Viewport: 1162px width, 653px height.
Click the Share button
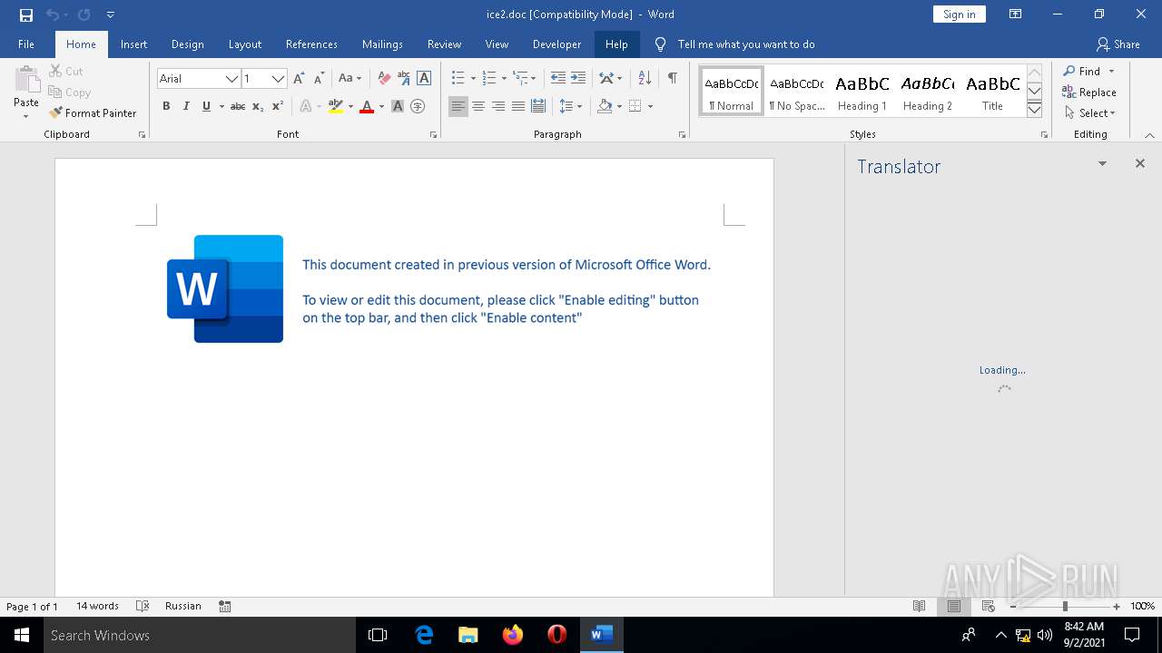pos(1118,44)
